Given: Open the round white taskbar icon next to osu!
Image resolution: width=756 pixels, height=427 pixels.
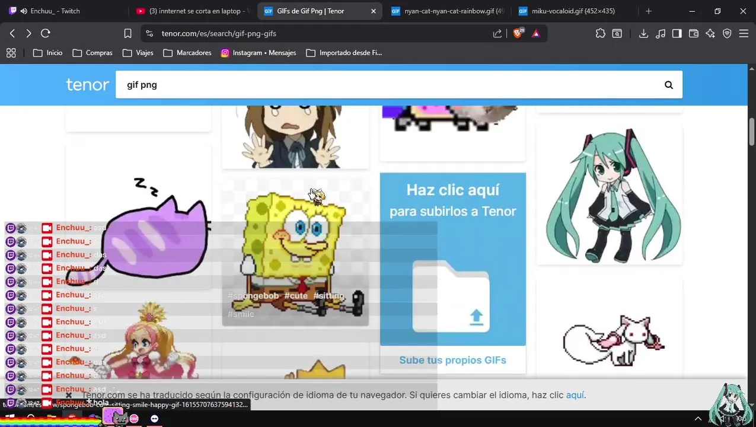Looking at the screenshot, I should [x=154, y=419].
